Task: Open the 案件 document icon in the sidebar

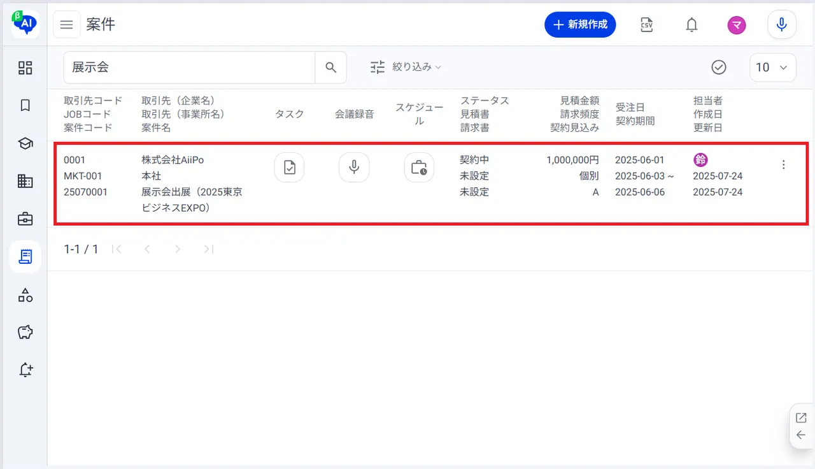Action: point(25,257)
